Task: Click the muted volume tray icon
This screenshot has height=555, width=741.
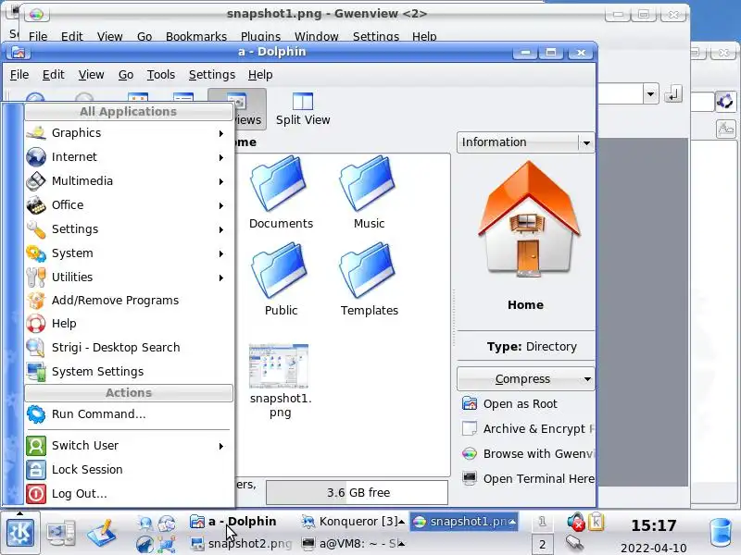Action: click(575, 522)
